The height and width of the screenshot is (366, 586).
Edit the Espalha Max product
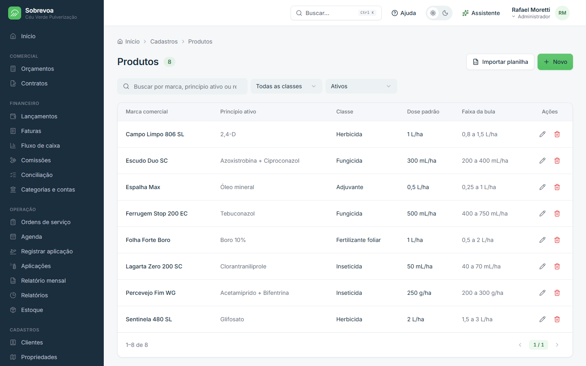click(542, 187)
